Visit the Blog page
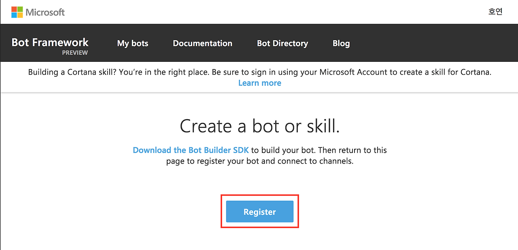 click(341, 43)
